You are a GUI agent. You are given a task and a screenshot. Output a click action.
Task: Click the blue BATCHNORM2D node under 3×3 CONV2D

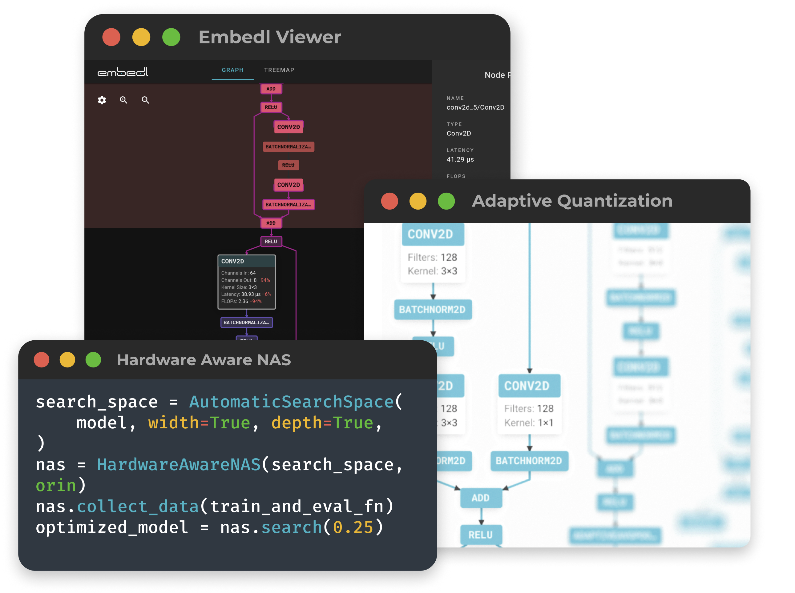[x=432, y=309]
